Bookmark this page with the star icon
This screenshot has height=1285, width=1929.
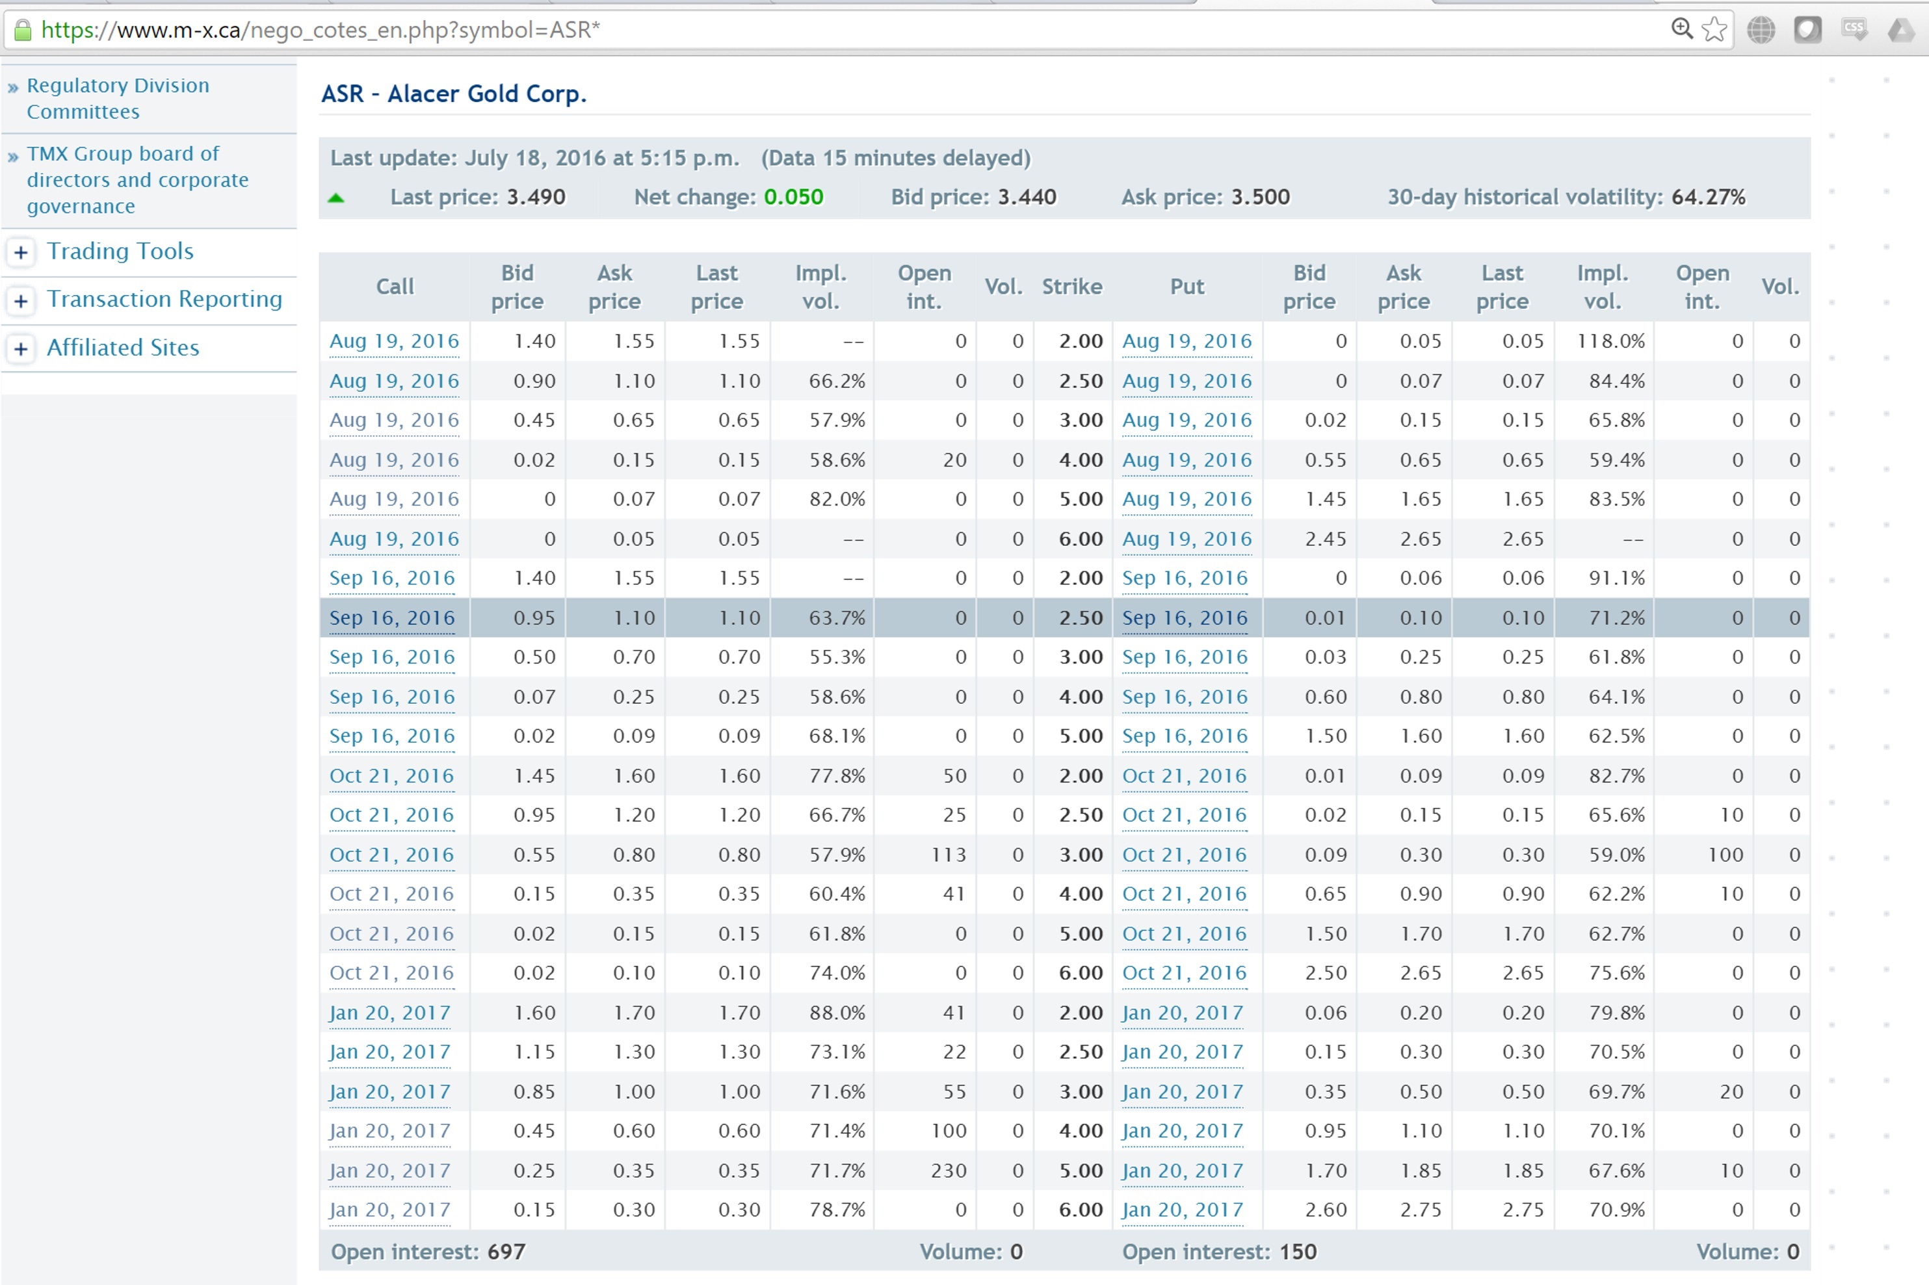point(1713,29)
